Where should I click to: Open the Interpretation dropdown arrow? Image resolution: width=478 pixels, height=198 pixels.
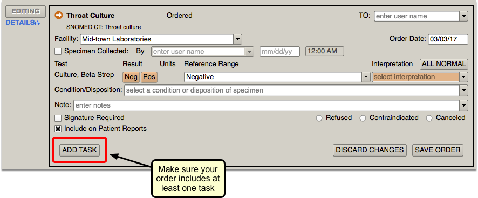[463, 77]
